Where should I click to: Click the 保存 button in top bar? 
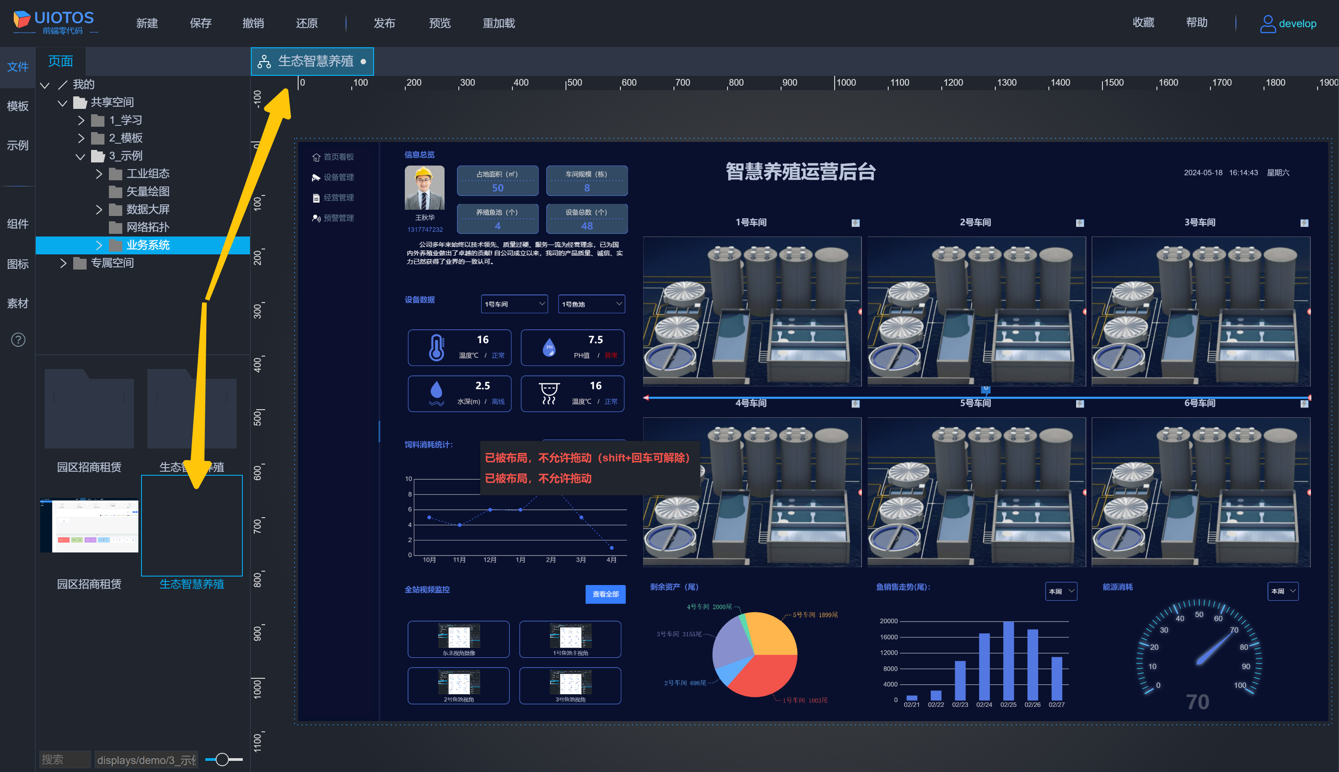click(200, 23)
